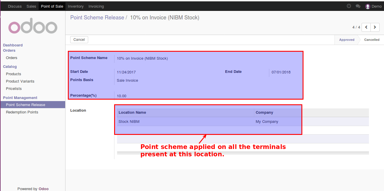Open the activities clock icon
The height and width of the screenshot is (191, 384).
[x=349, y=6]
